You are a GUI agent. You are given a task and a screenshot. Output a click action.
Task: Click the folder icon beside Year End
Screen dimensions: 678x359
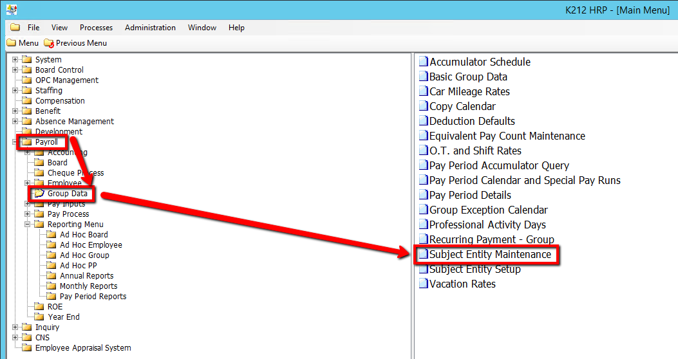click(39, 317)
